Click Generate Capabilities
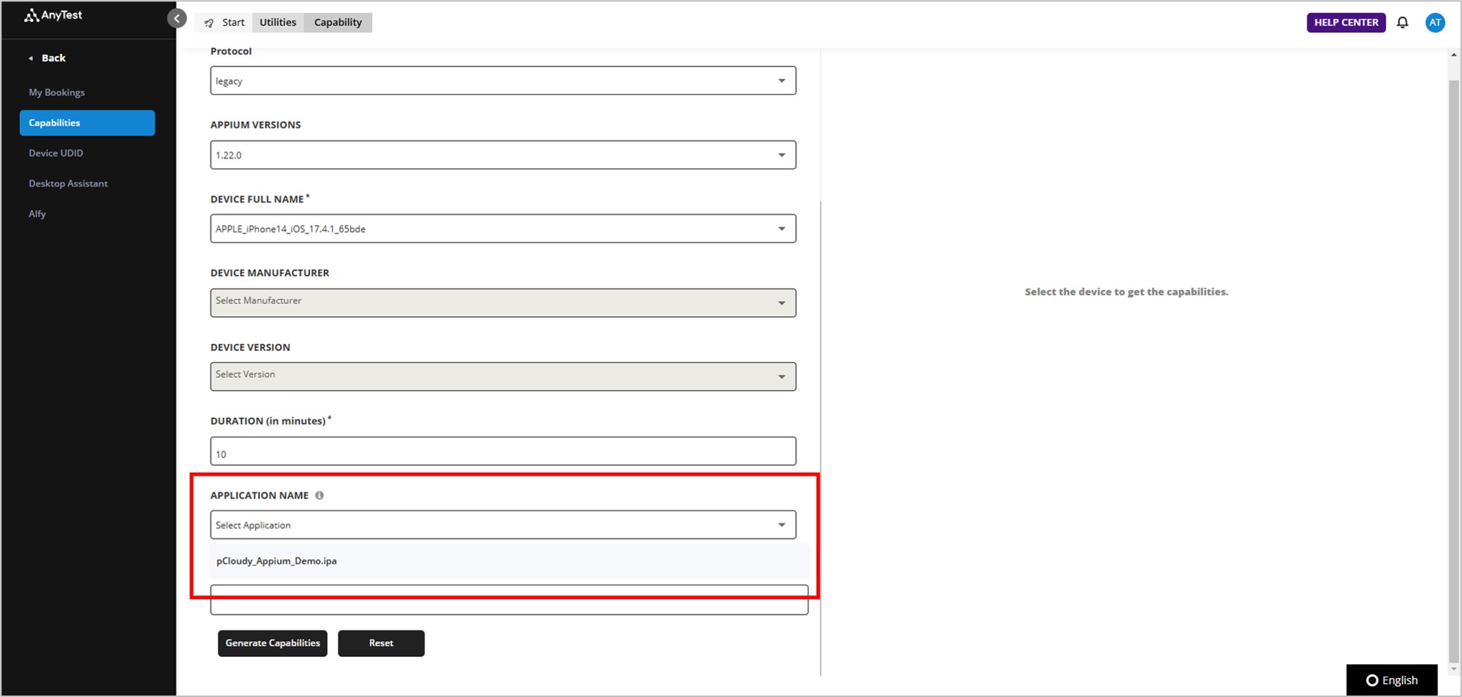The height and width of the screenshot is (697, 1462). click(x=273, y=644)
